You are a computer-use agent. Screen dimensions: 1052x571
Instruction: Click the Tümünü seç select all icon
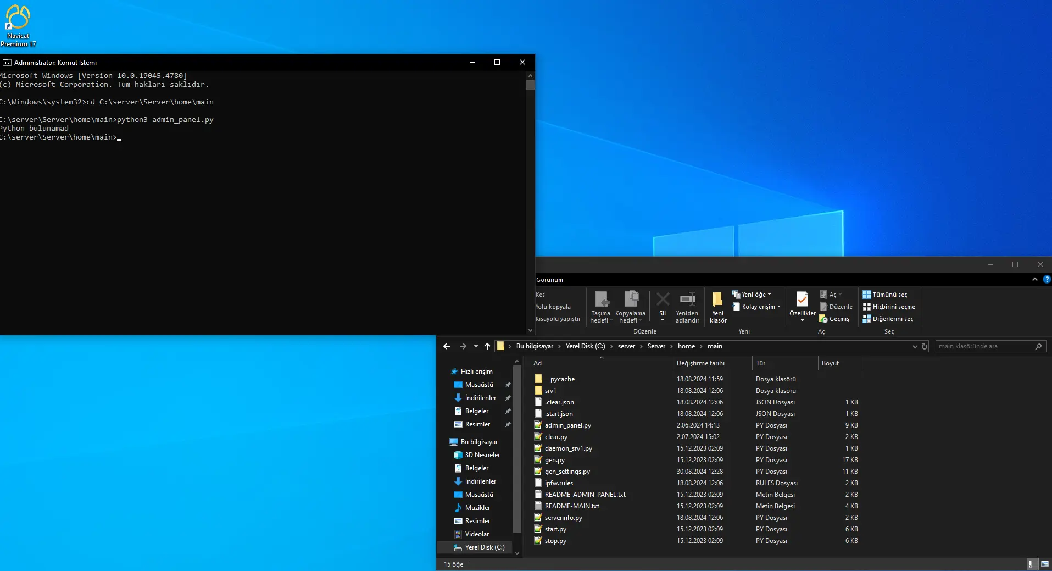pos(867,295)
